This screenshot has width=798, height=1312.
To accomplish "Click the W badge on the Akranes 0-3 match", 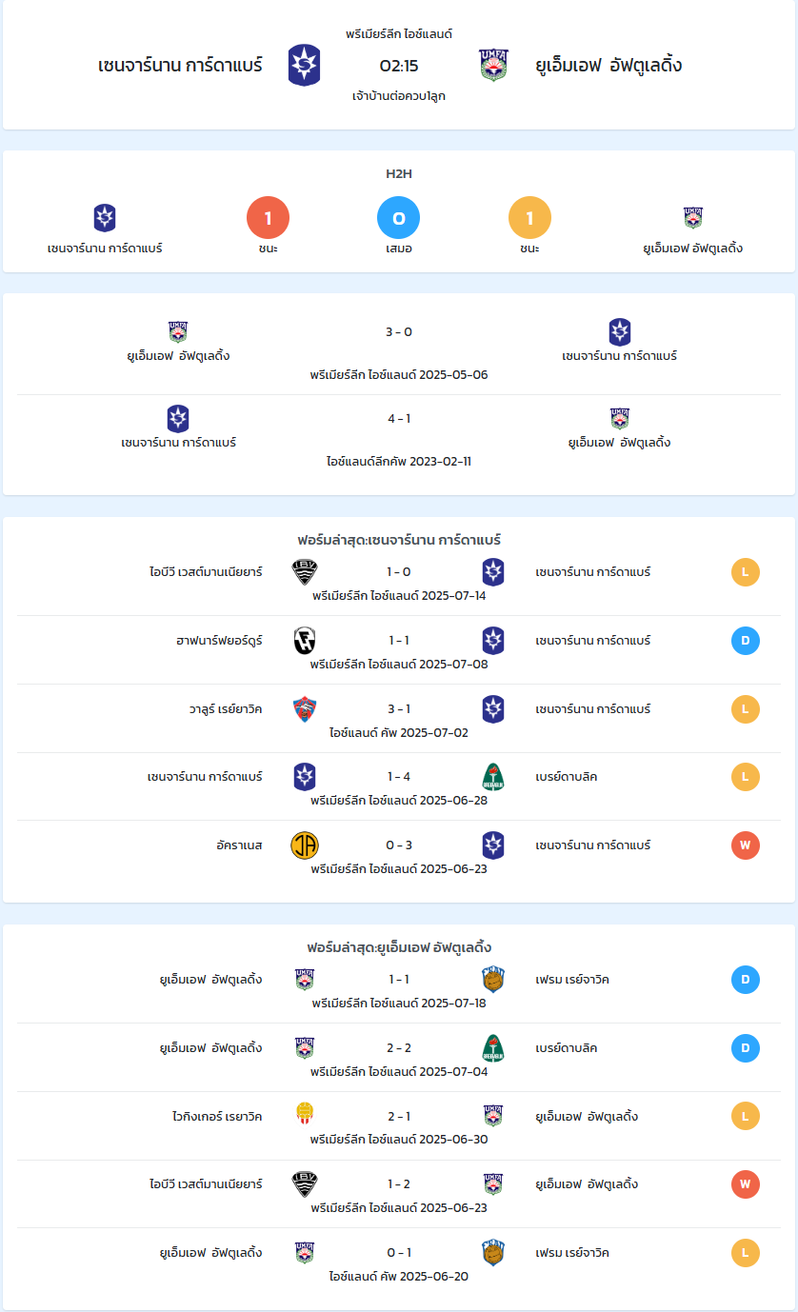I will [746, 845].
